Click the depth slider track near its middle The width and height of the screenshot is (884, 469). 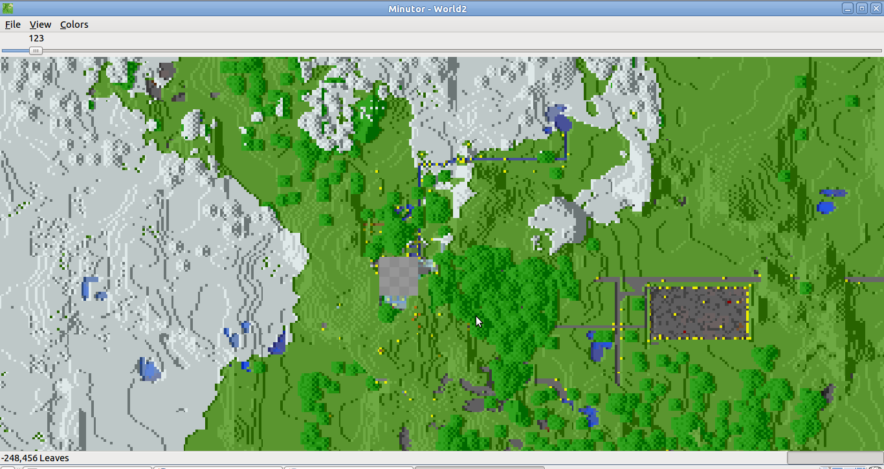tap(442, 50)
